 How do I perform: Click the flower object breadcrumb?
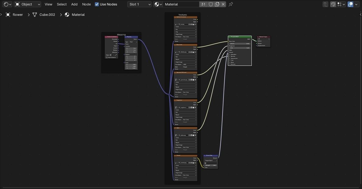tap(18, 15)
